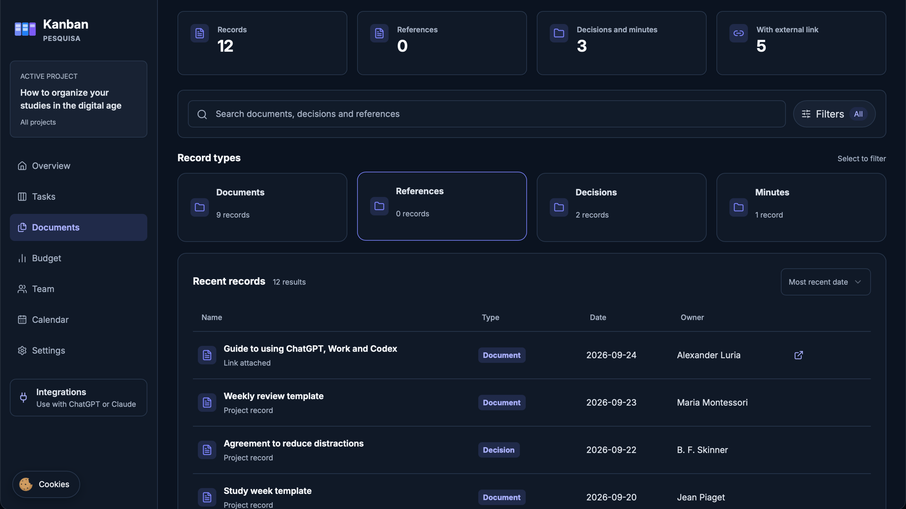Screen dimensions: 906x509
Task: Click the Integrations plug icon
Action: coord(23,397)
